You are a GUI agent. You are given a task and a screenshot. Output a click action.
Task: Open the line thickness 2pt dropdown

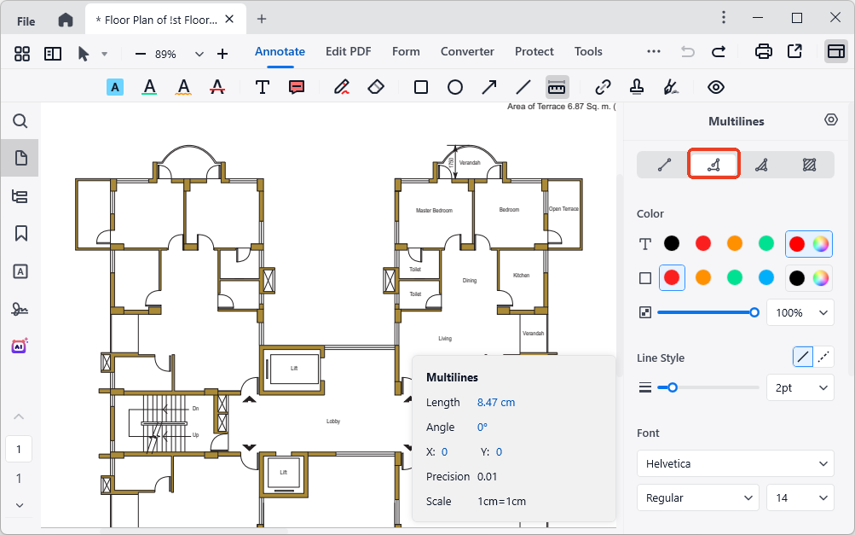click(800, 387)
